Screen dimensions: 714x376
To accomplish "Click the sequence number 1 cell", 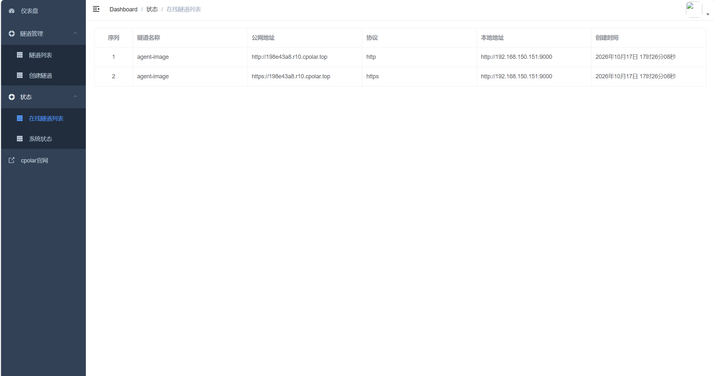I will pyautogui.click(x=113, y=57).
